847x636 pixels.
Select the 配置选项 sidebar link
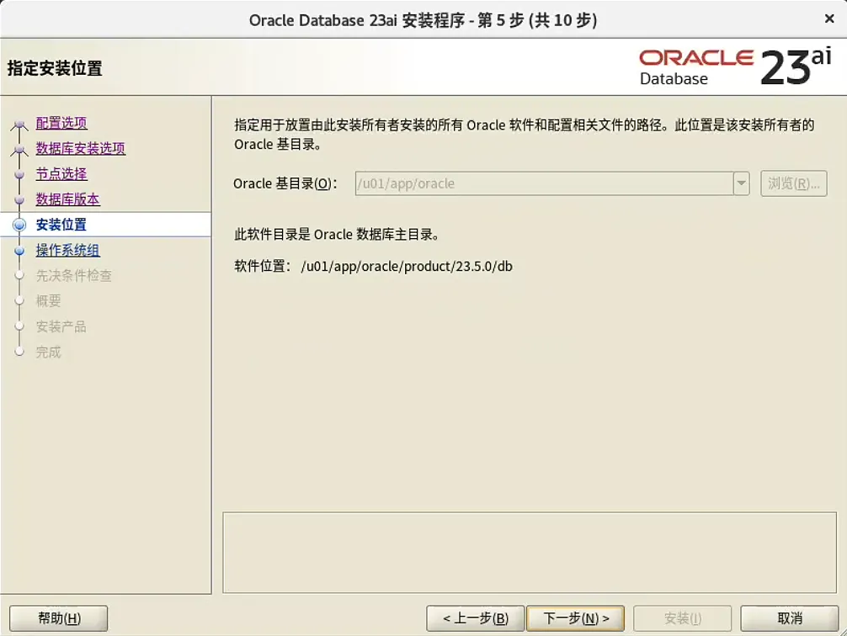click(61, 123)
